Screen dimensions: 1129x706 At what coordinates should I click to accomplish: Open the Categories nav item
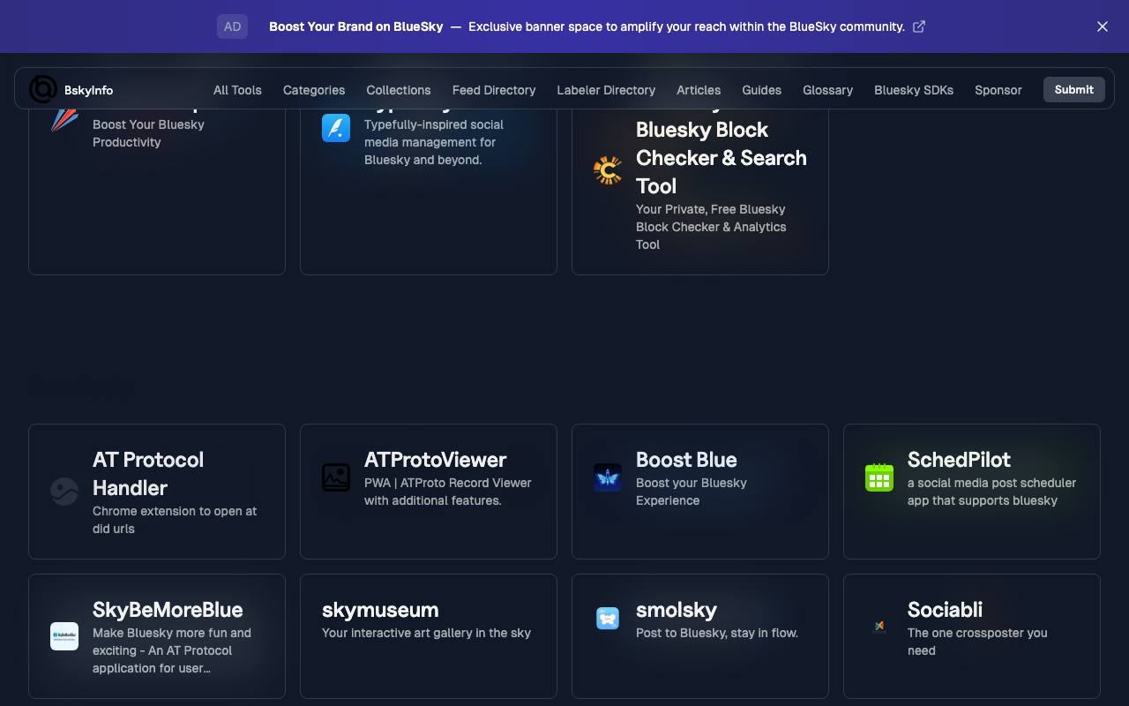point(314,90)
